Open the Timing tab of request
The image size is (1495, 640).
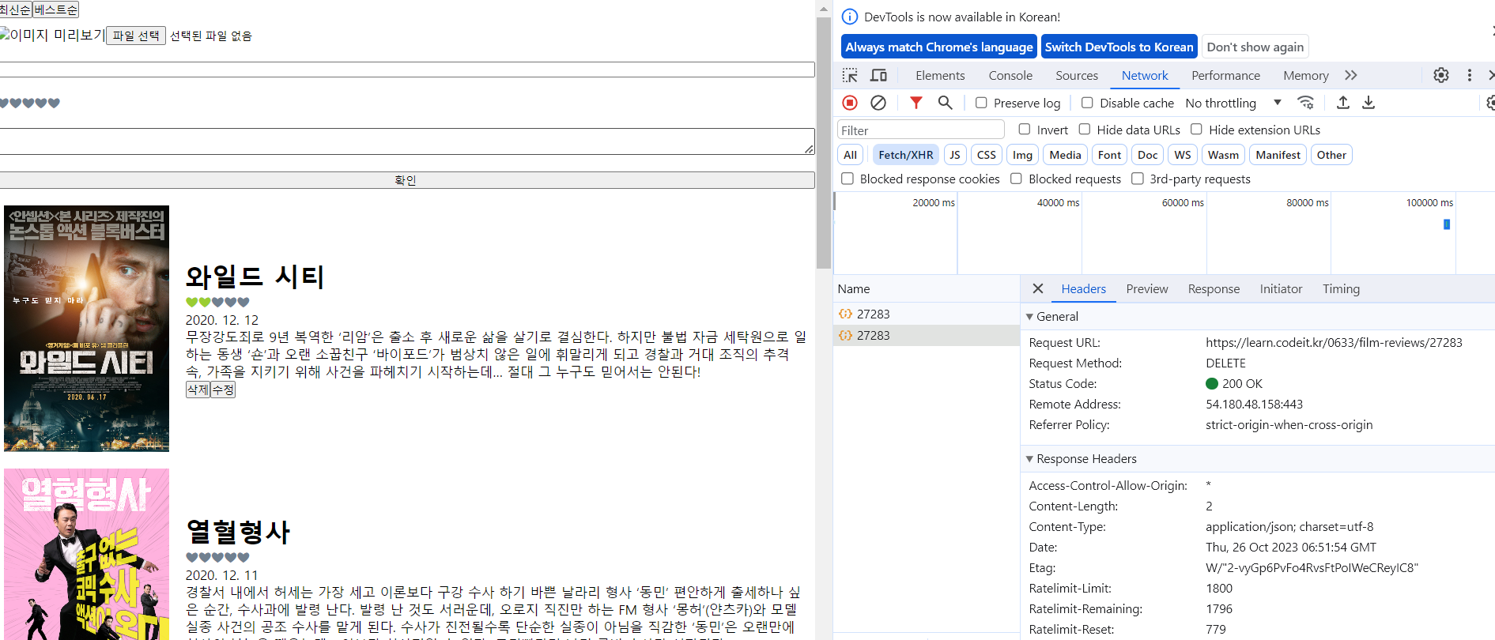(x=1341, y=289)
